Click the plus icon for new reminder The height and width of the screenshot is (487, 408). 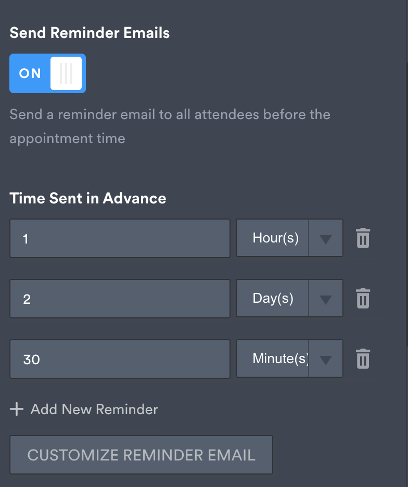point(17,409)
